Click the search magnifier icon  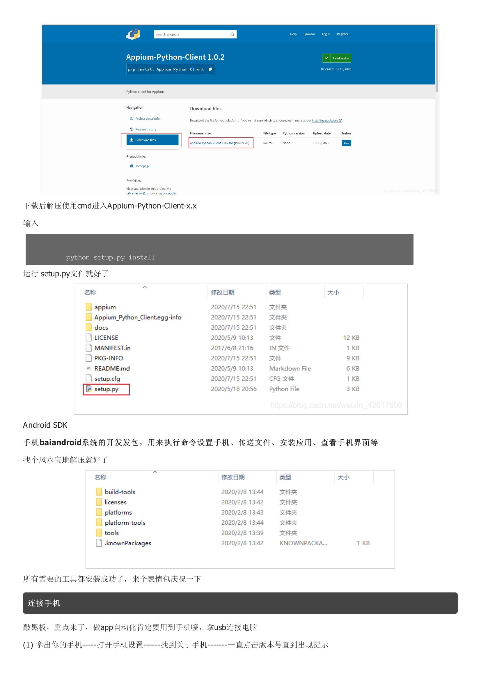pyautogui.click(x=232, y=34)
